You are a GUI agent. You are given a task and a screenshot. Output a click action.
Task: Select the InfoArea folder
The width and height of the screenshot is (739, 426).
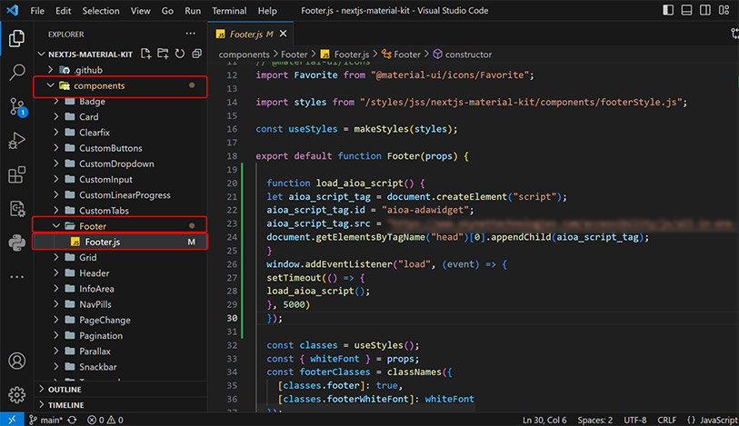pyautogui.click(x=122, y=289)
